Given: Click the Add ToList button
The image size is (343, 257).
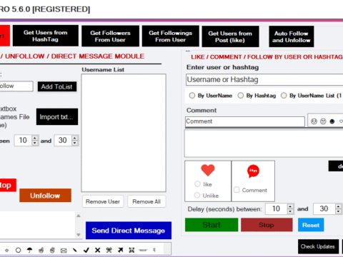Looking at the screenshot, I should click(57, 86).
